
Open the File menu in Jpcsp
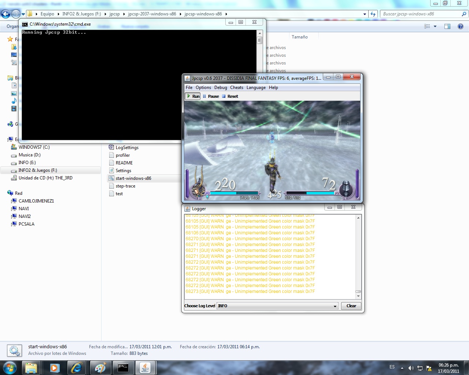click(189, 88)
